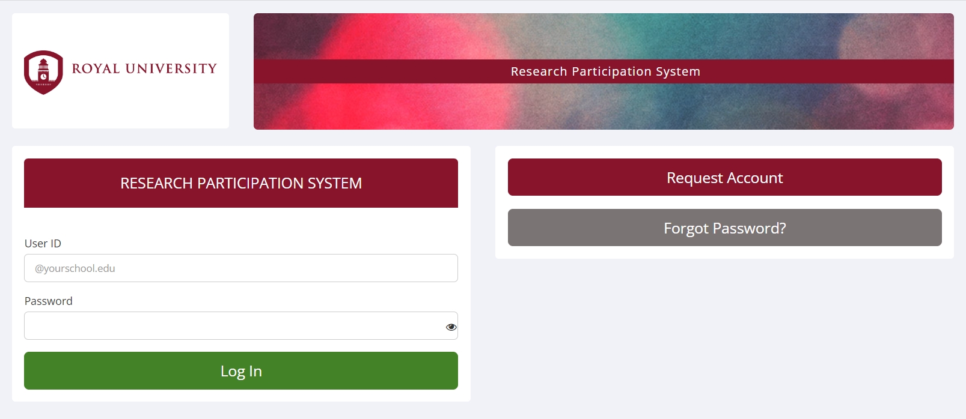Click the User ID label
This screenshot has width=966, height=419.
[x=43, y=243]
